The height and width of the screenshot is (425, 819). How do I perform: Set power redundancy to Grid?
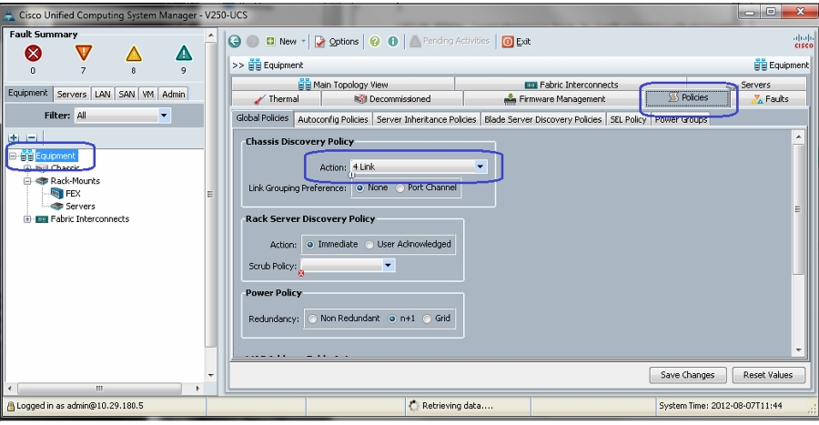coord(427,319)
